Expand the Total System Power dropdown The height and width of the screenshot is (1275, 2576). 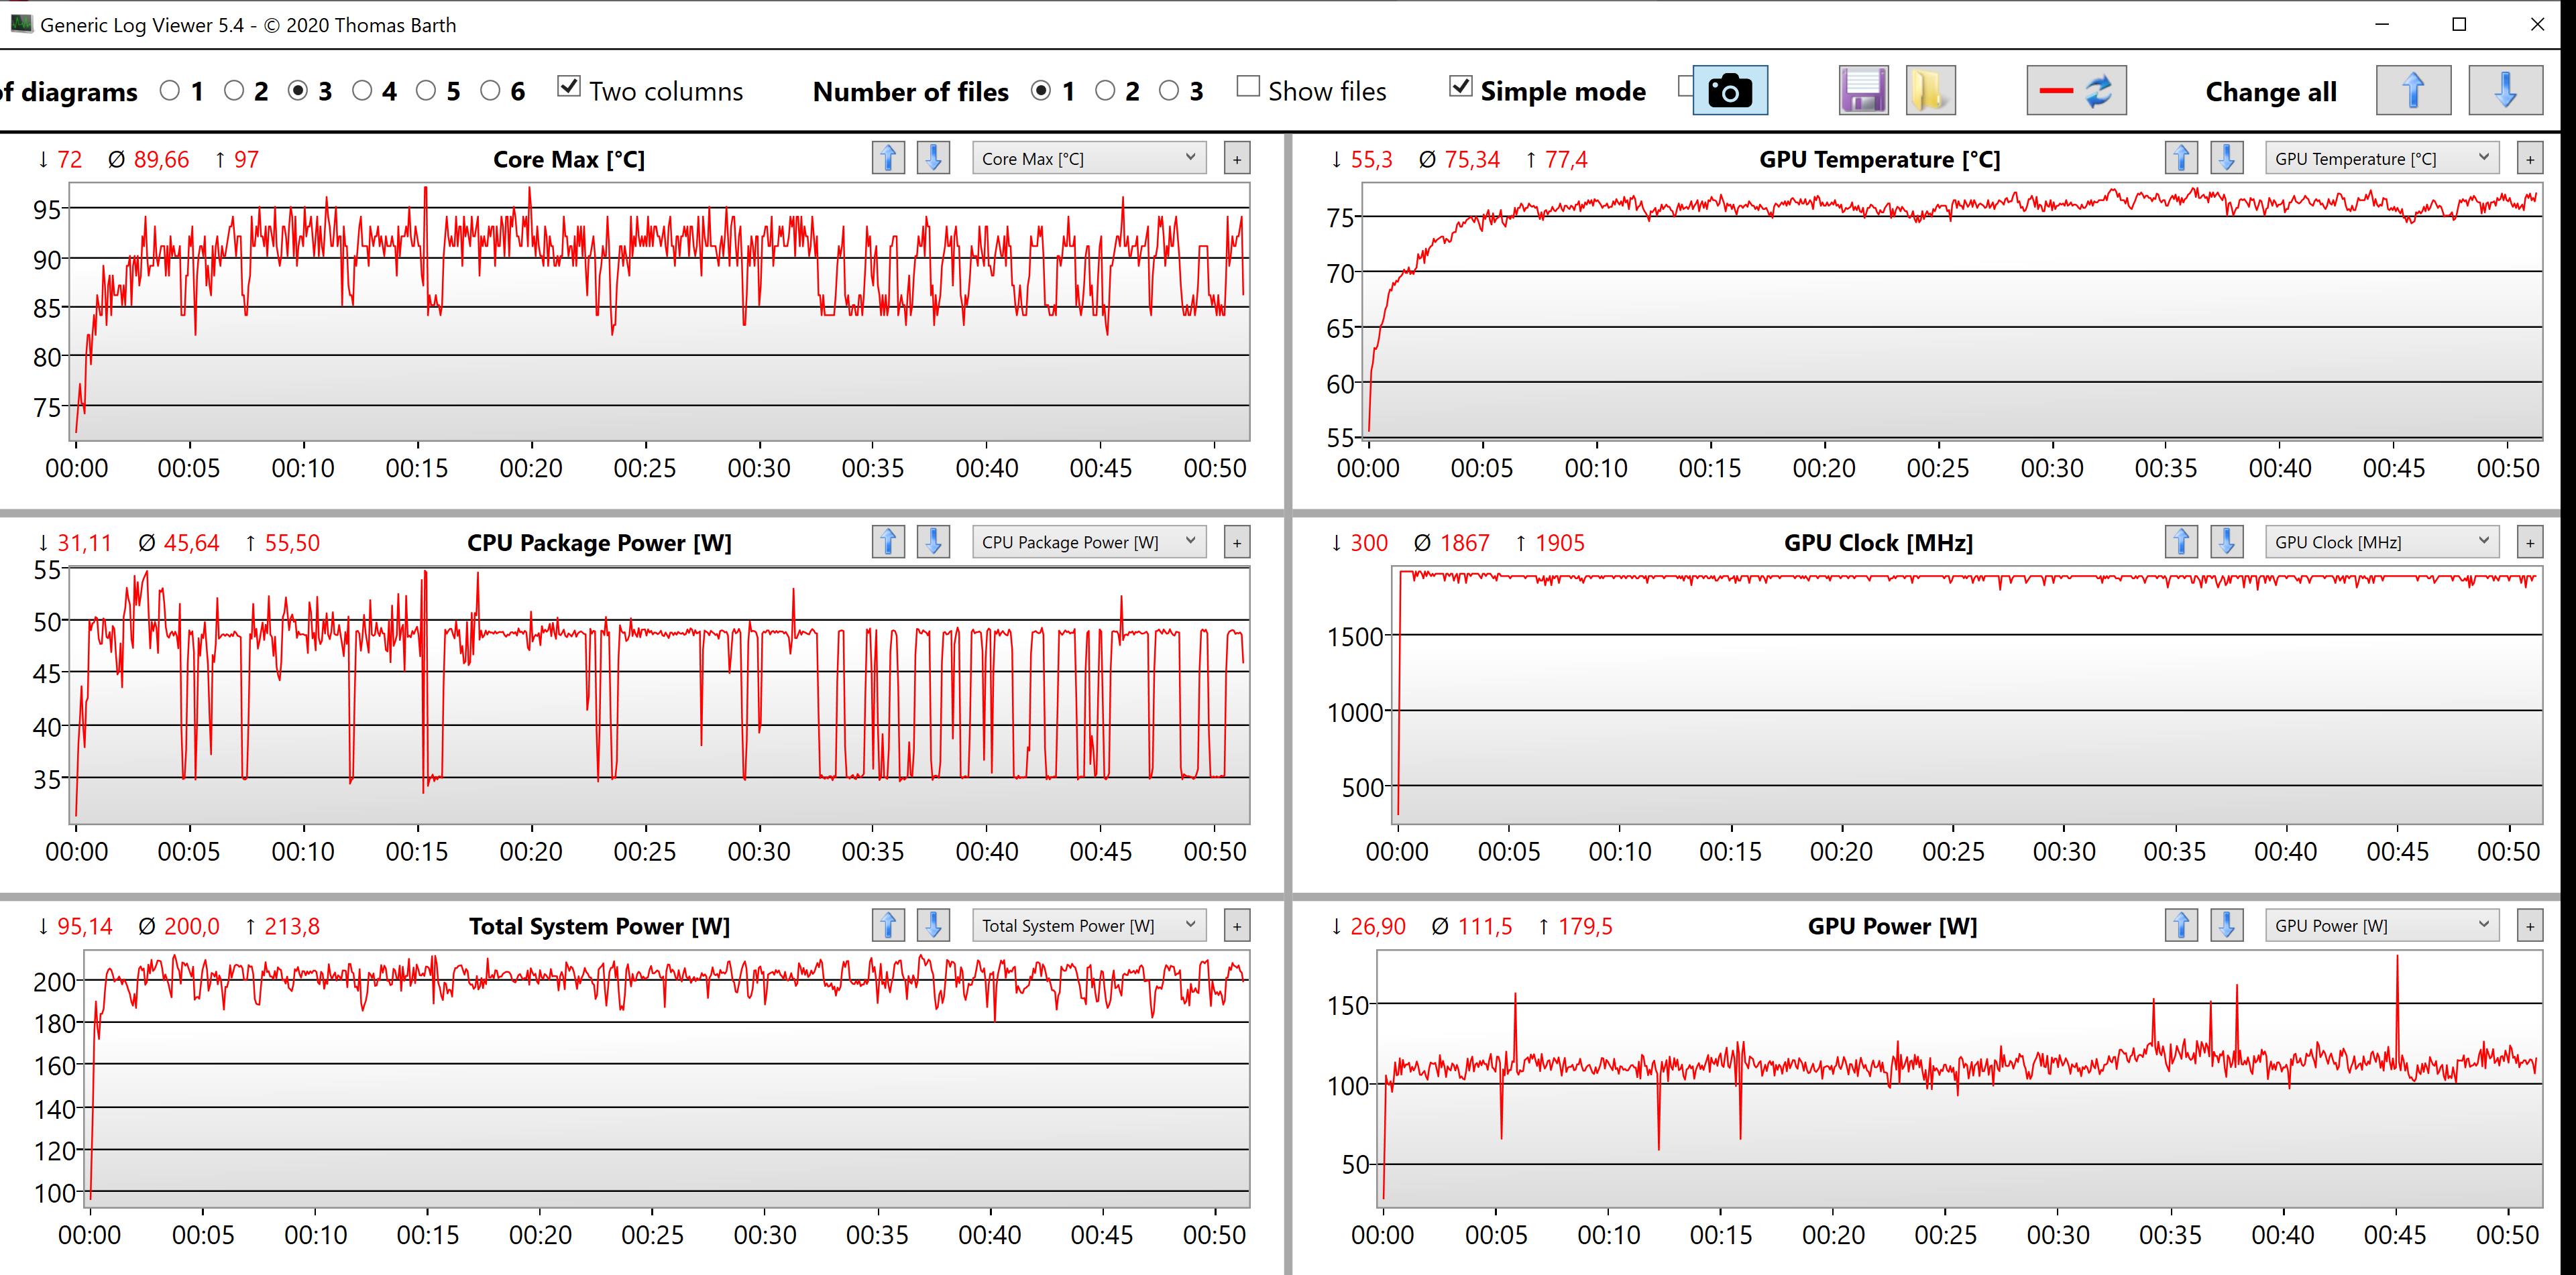pyautogui.click(x=1089, y=925)
